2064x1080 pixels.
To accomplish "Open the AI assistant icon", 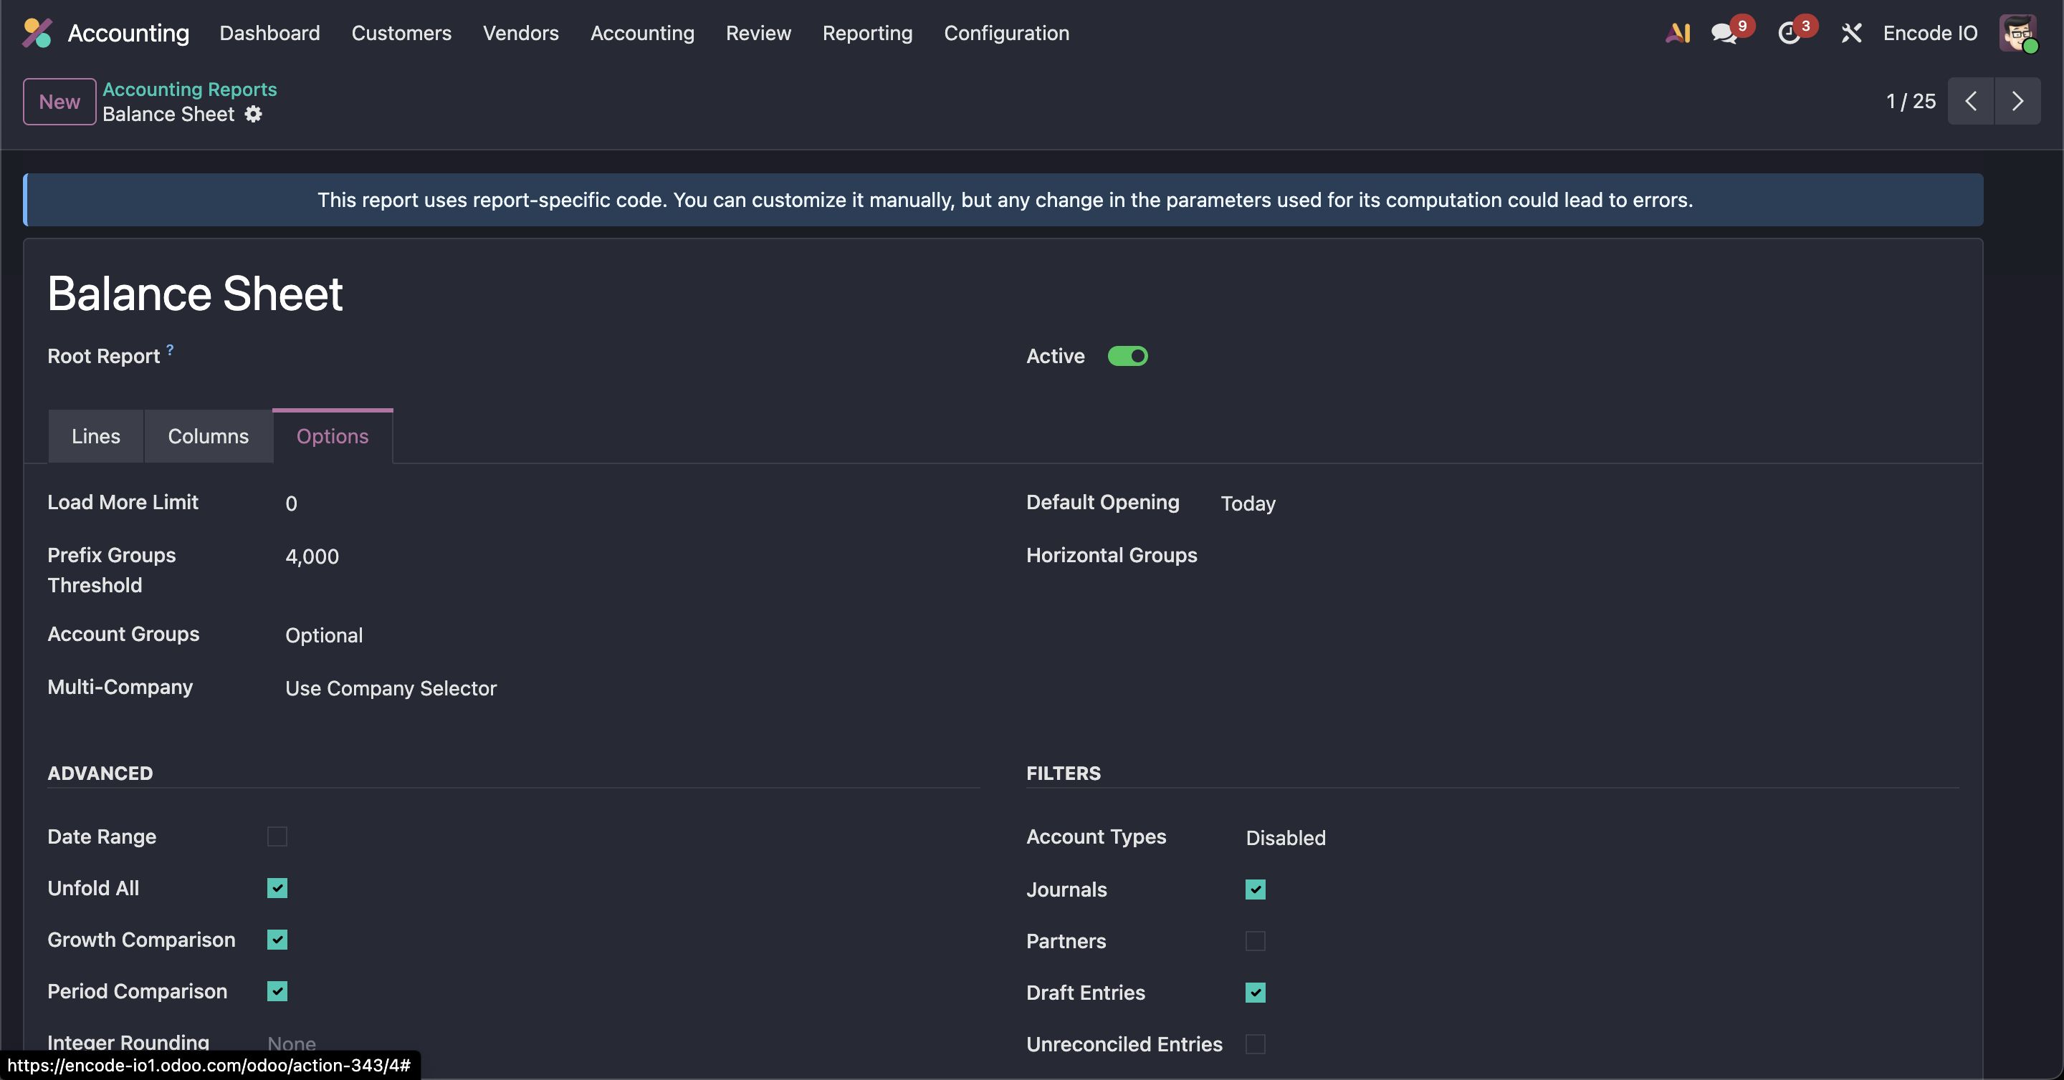I will click(x=1678, y=33).
